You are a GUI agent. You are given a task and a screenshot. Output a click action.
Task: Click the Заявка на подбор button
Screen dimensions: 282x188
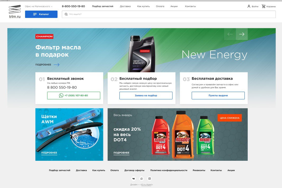pos(146,95)
